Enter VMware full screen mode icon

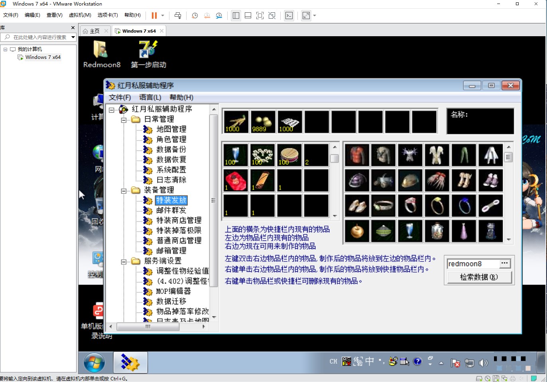click(260, 16)
